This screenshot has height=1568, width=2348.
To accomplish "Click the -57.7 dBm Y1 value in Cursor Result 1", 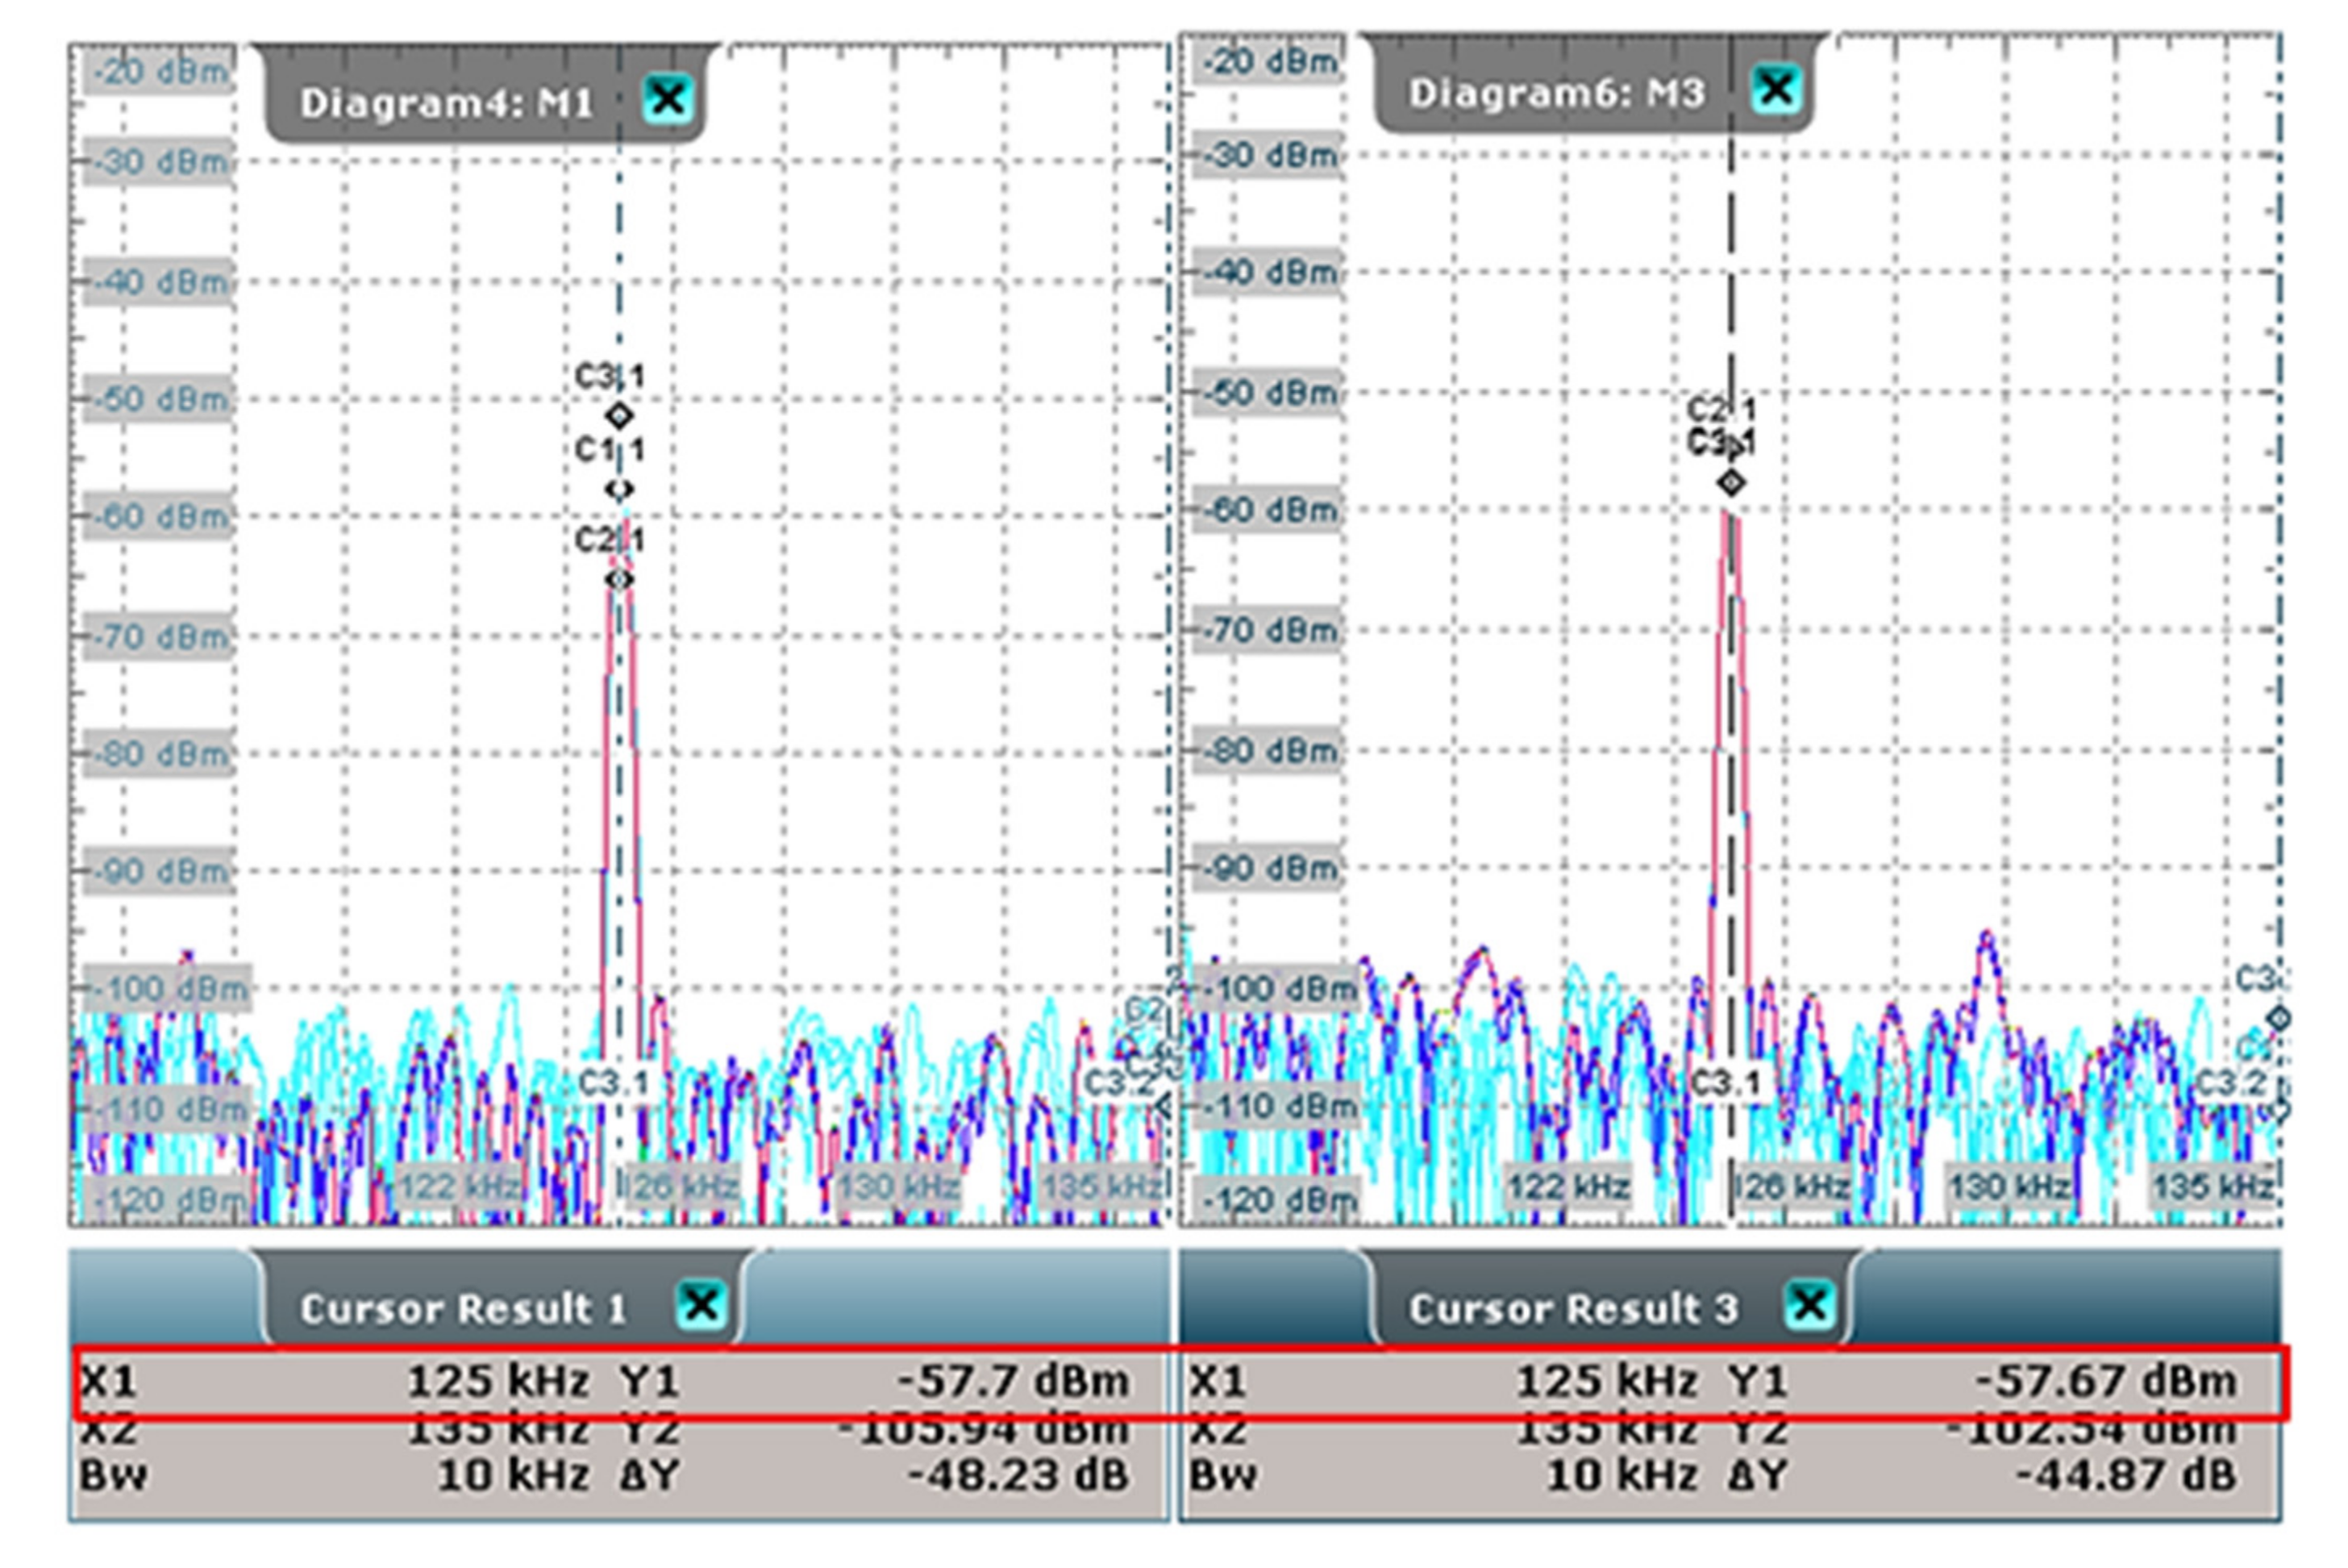I will pyautogui.click(x=1014, y=1381).
